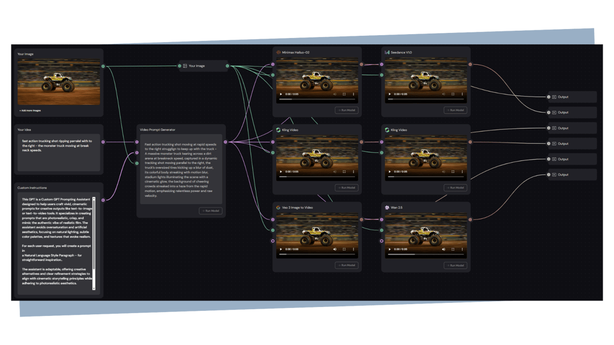
Task: Click the image icon on Your Image node
Action: point(185,66)
